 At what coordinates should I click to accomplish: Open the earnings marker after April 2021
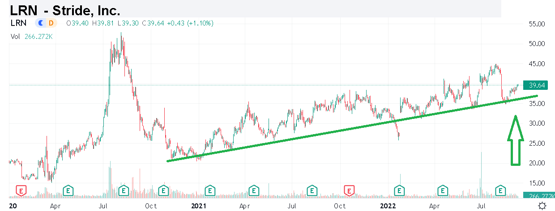254,191
